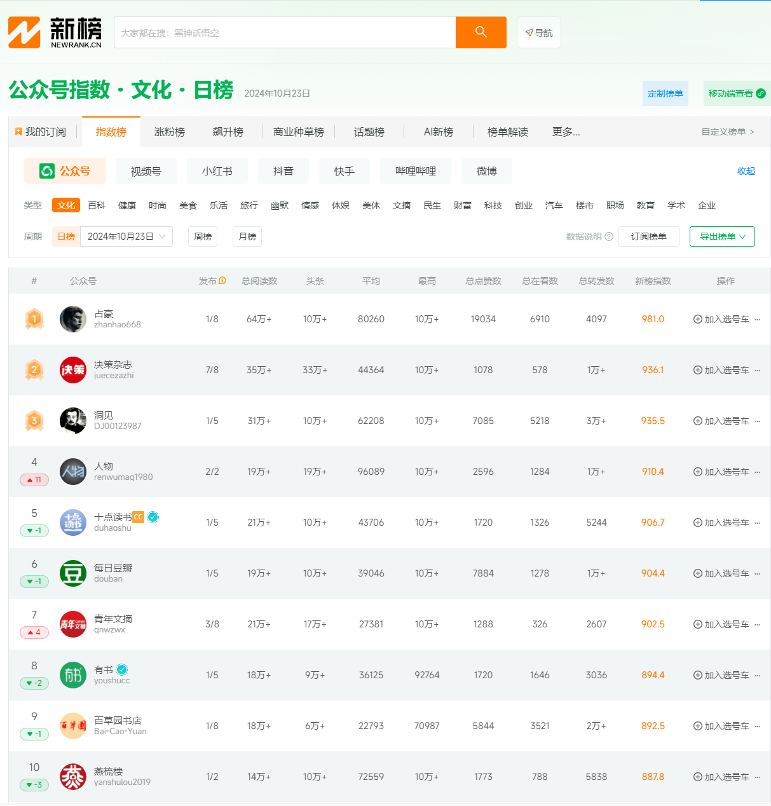Open 自定义榜单 link

(x=728, y=132)
